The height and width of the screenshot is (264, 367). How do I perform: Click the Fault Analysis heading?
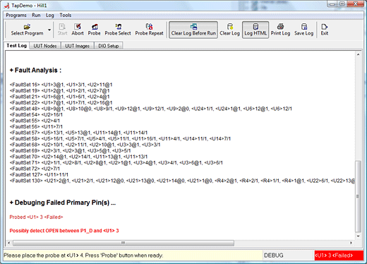pyautogui.click(x=35, y=70)
